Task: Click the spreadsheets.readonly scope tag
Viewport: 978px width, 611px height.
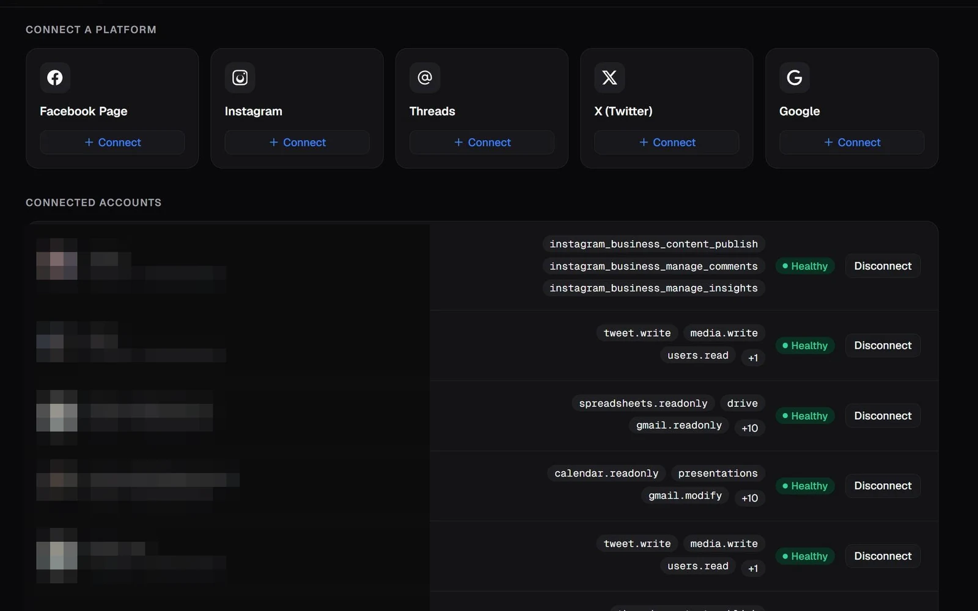Action: tap(643, 403)
